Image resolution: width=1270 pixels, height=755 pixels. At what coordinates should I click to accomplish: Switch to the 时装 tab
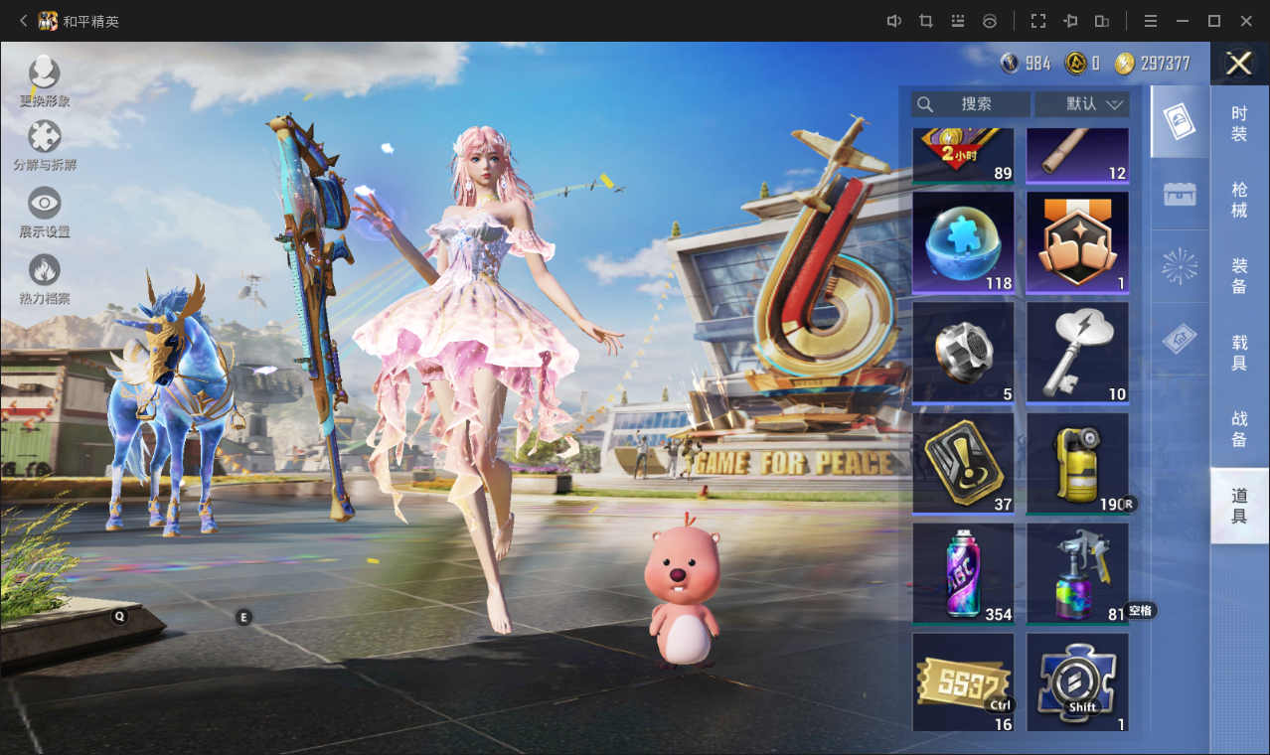(x=1239, y=123)
